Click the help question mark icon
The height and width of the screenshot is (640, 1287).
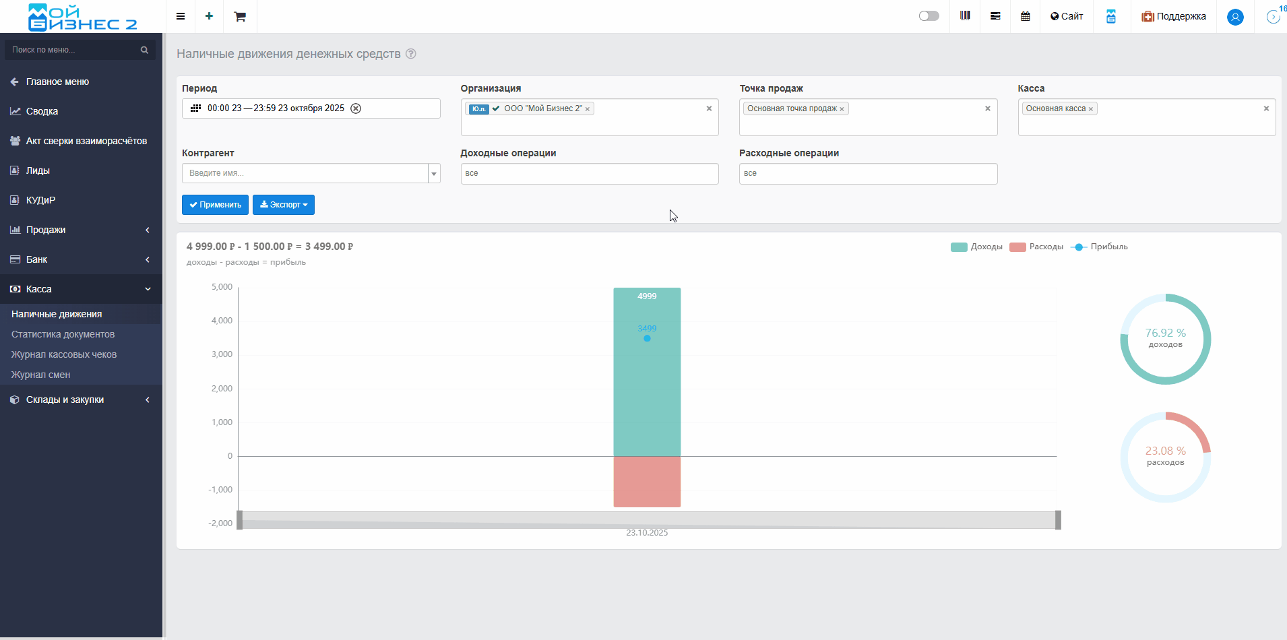point(411,54)
